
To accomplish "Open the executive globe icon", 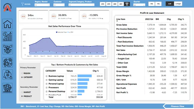I will [7, 88].
